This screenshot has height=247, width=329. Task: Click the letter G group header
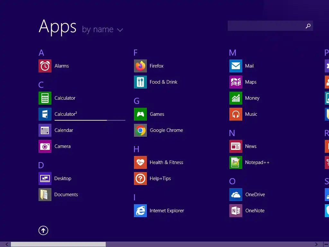(137, 101)
